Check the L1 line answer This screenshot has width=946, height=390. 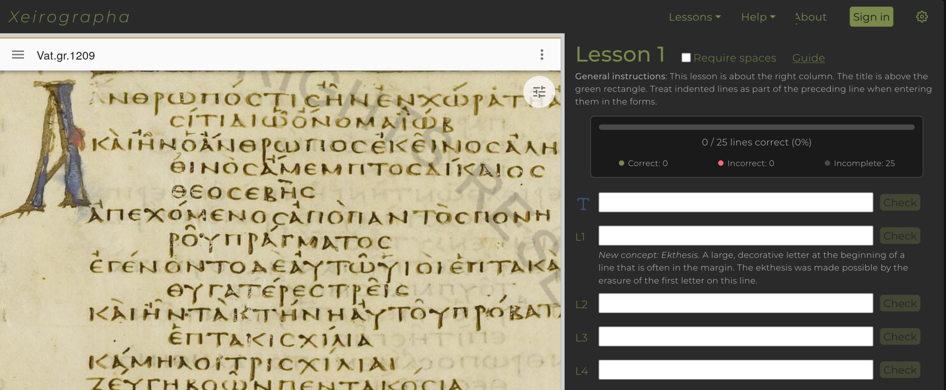coord(900,236)
